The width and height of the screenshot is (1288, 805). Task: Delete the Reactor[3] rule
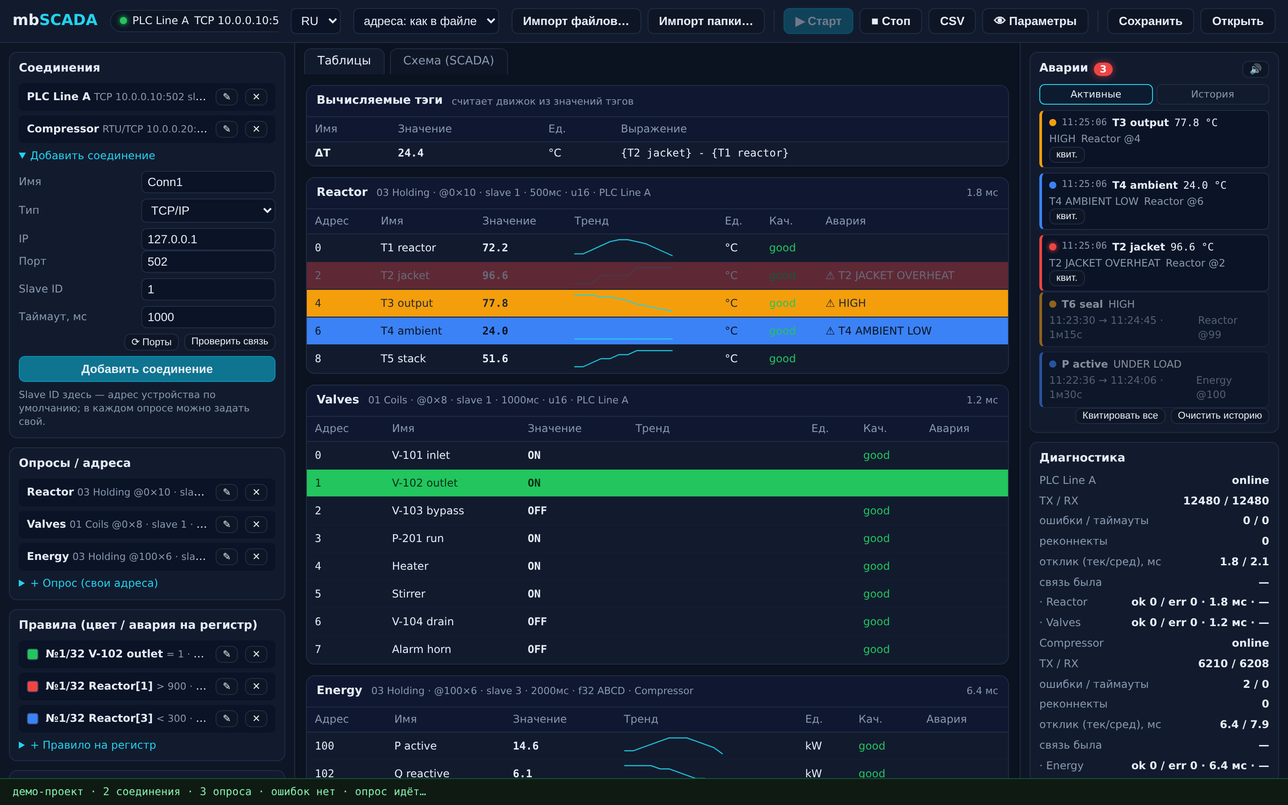pos(257,718)
